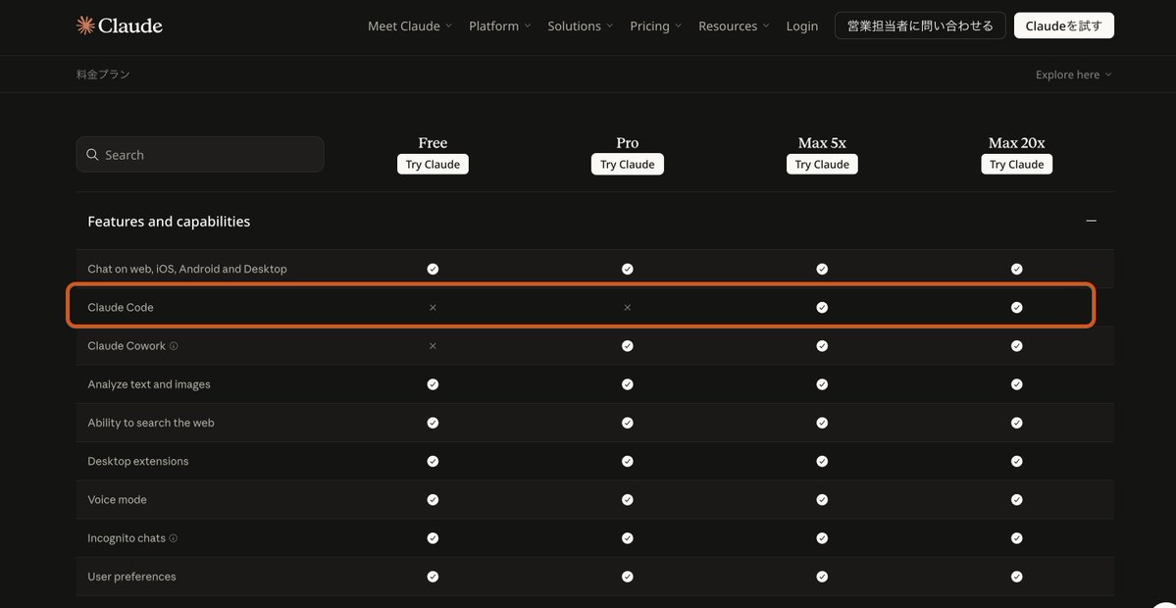Collapse the Features and capabilities section
The height and width of the screenshot is (608, 1176).
point(1092,221)
